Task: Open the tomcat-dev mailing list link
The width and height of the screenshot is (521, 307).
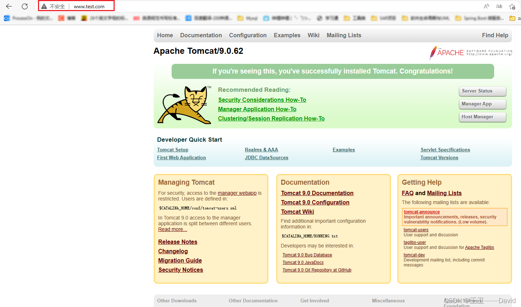Action: click(414, 255)
